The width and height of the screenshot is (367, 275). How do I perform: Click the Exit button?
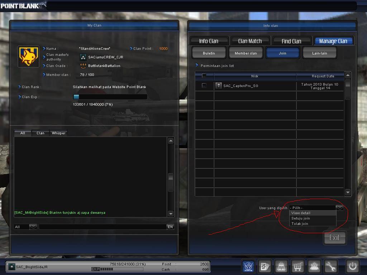pos(334,238)
